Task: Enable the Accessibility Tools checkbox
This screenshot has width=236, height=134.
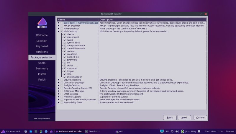Action: pyautogui.click(x=62, y=102)
